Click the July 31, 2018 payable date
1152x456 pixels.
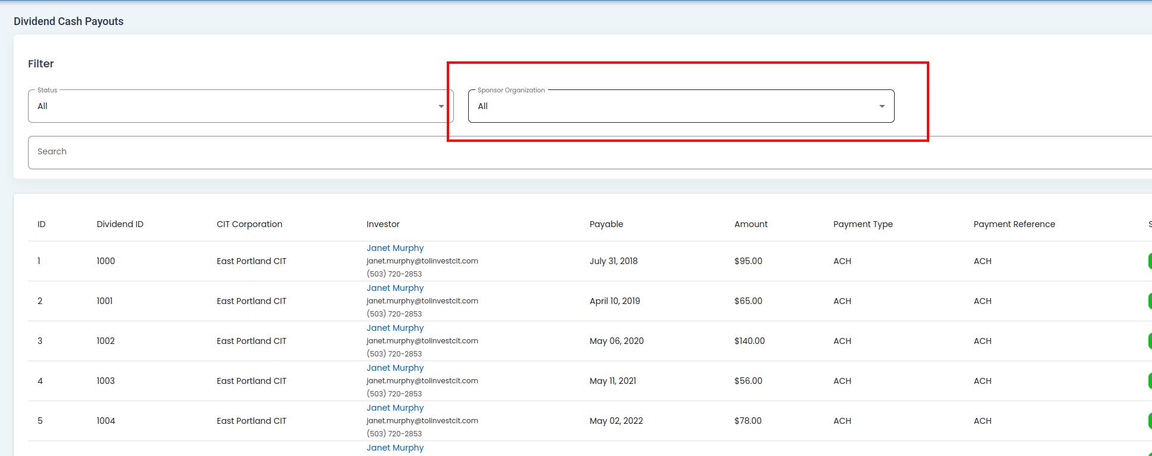click(x=614, y=261)
